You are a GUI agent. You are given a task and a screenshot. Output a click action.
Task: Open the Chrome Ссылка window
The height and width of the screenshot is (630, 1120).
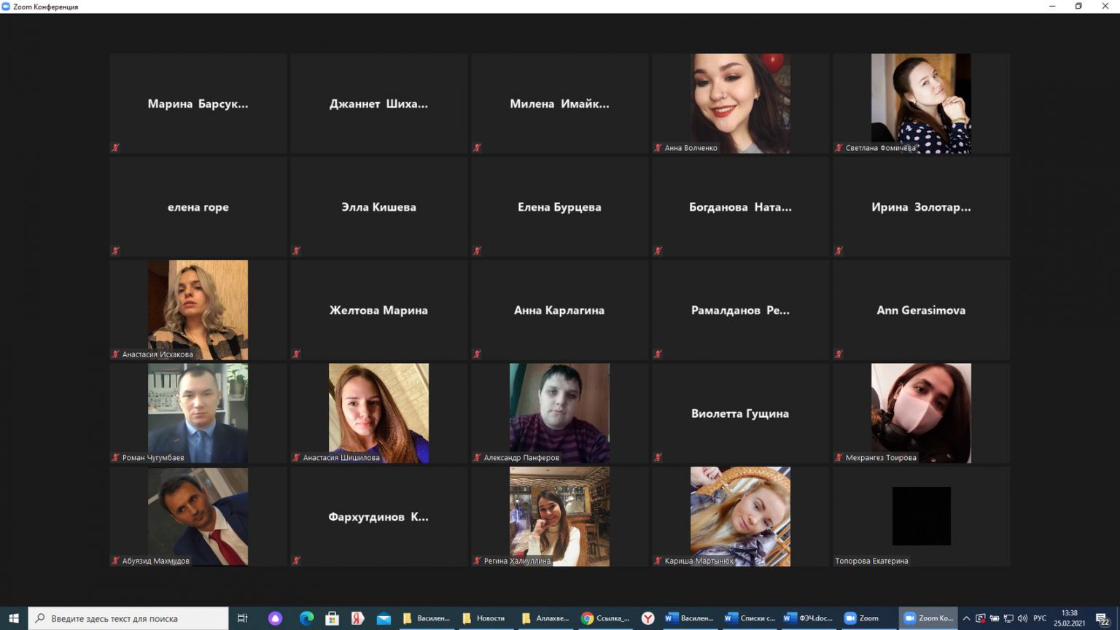point(605,618)
